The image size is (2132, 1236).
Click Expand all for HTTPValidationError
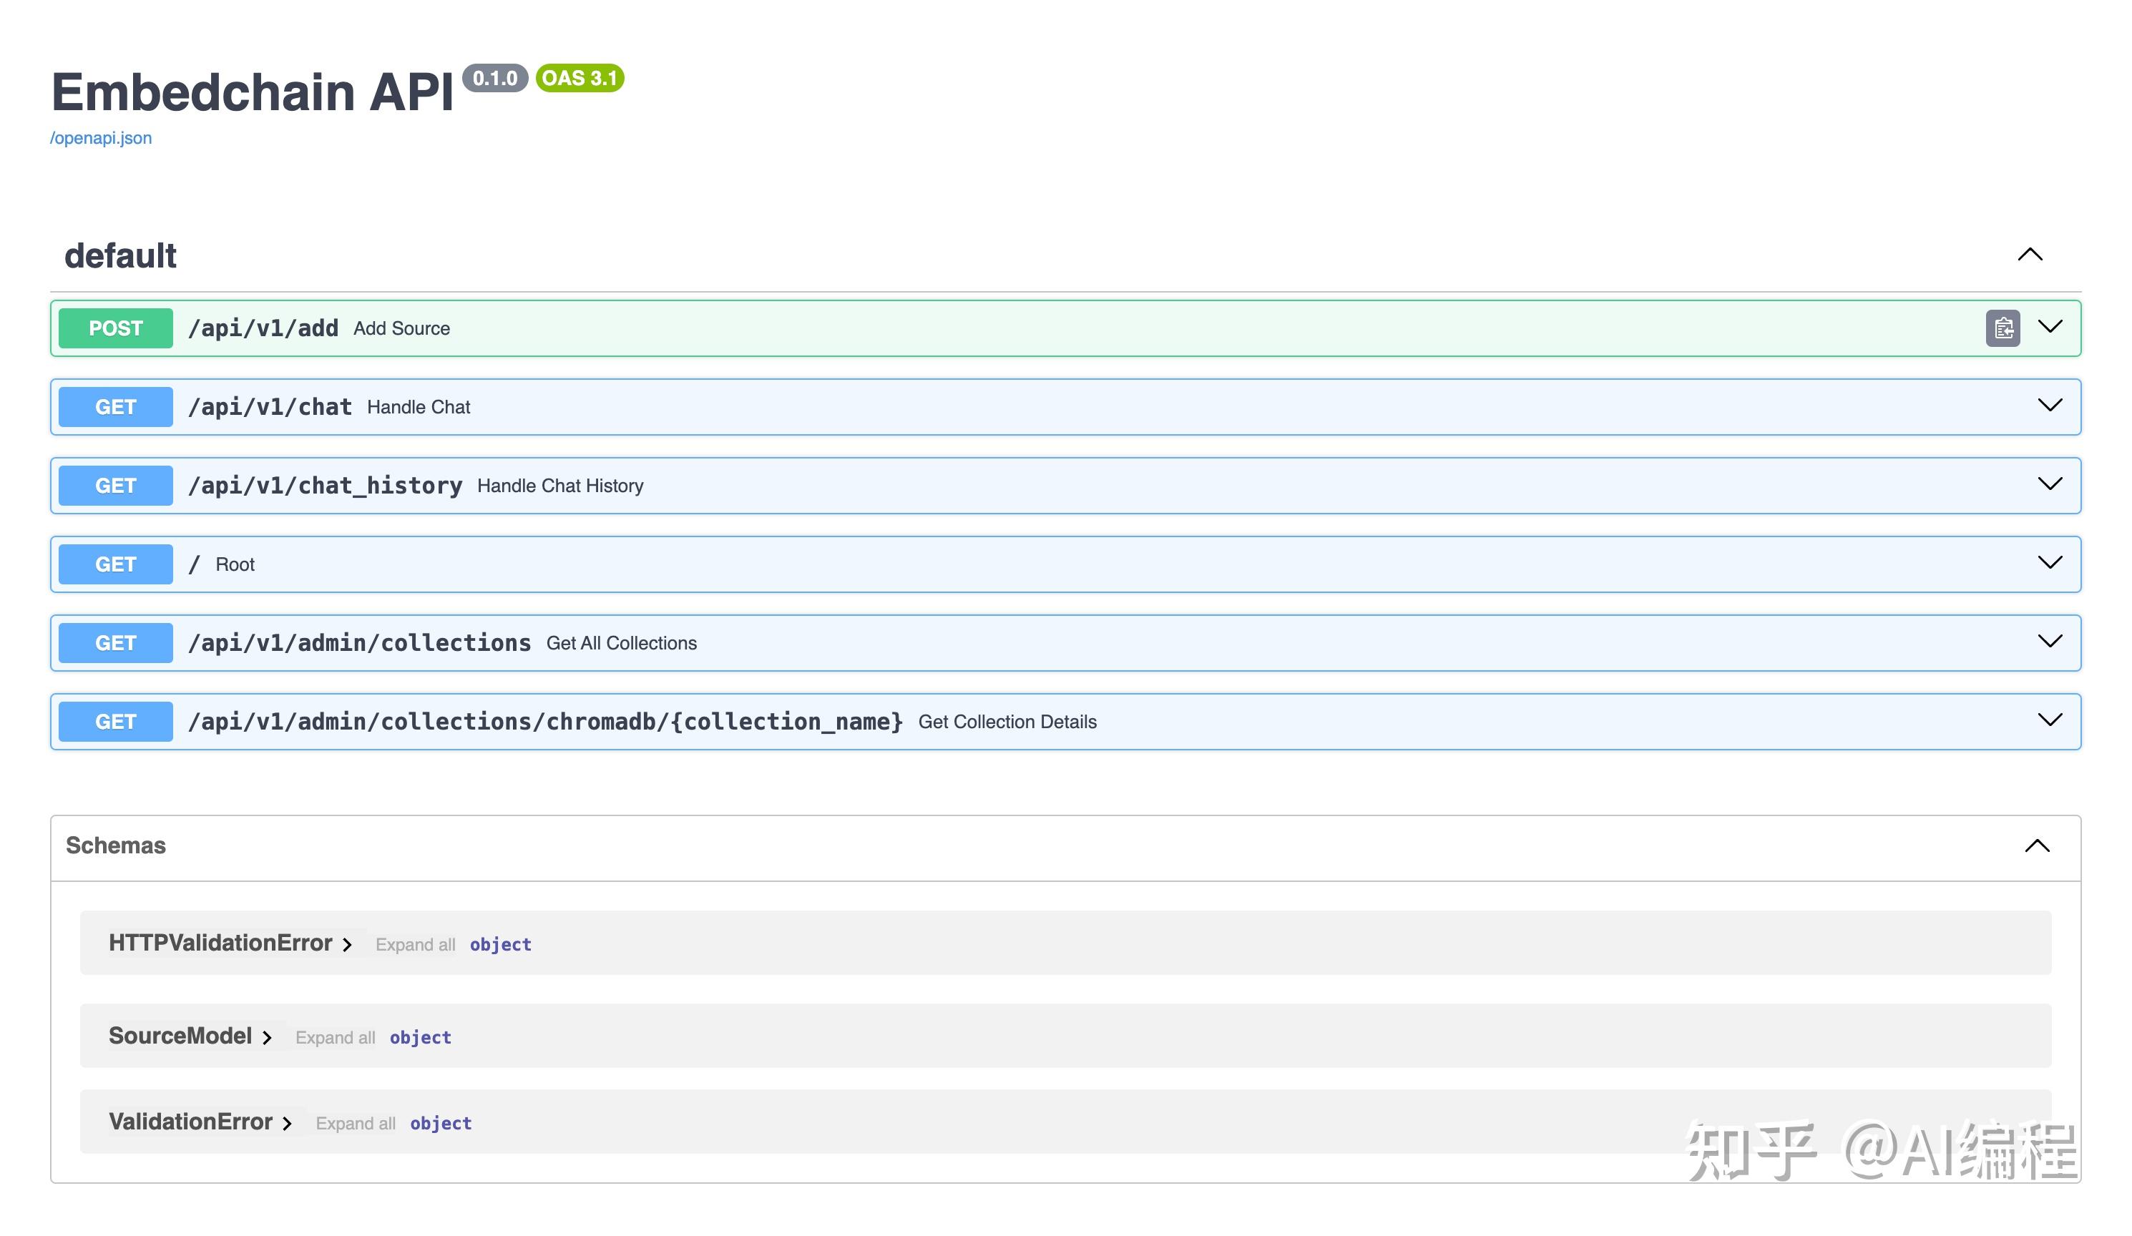point(414,945)
